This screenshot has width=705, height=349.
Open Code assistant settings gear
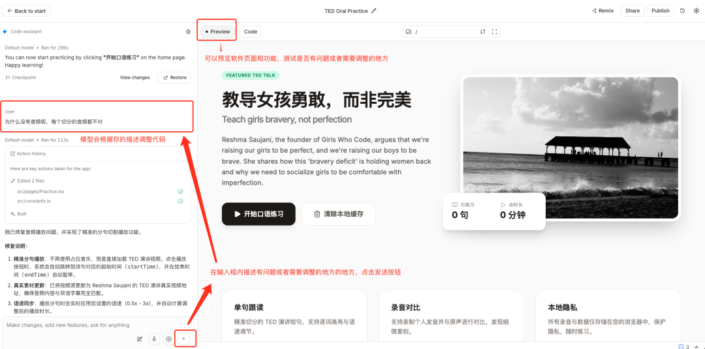189,32
